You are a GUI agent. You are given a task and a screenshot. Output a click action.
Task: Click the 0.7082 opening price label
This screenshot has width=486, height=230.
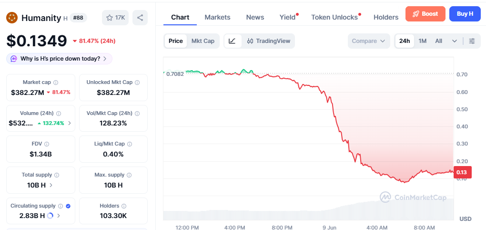[175, 74]
